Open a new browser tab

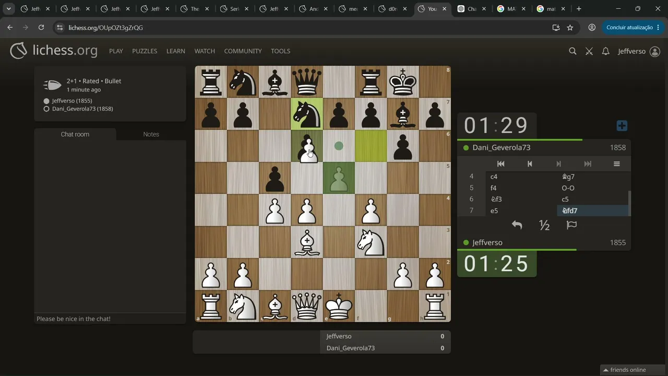(579, 9)
